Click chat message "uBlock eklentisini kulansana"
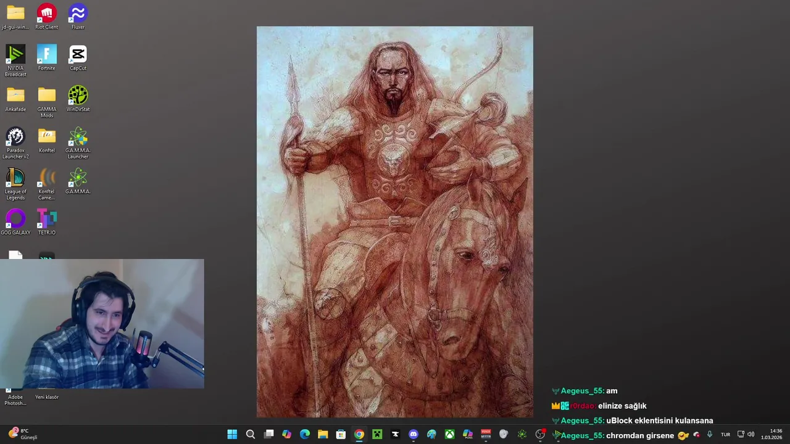This screenshot has height=444, width=790. pyautogui.click(x=660, y=421)
